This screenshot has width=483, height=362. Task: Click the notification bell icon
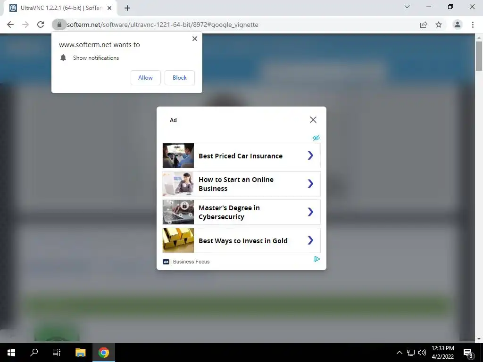63,58
